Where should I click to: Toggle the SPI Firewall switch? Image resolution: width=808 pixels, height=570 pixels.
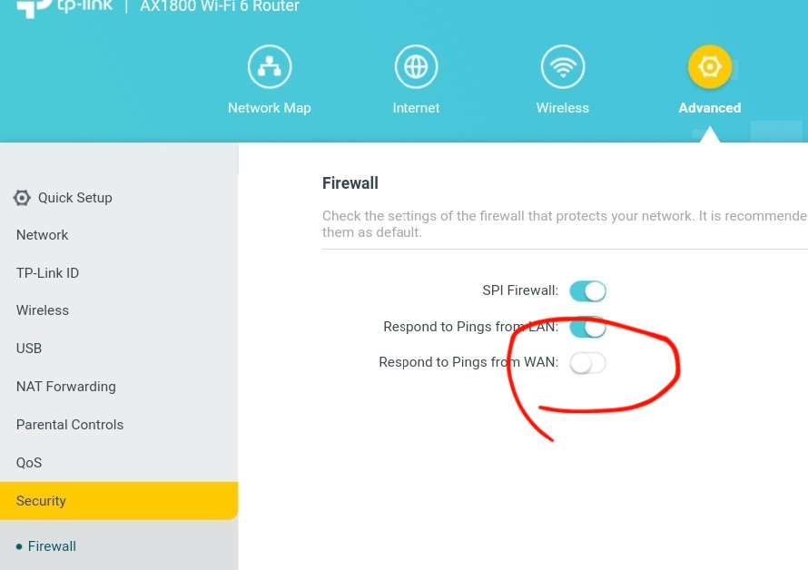(x=587, y=291)
